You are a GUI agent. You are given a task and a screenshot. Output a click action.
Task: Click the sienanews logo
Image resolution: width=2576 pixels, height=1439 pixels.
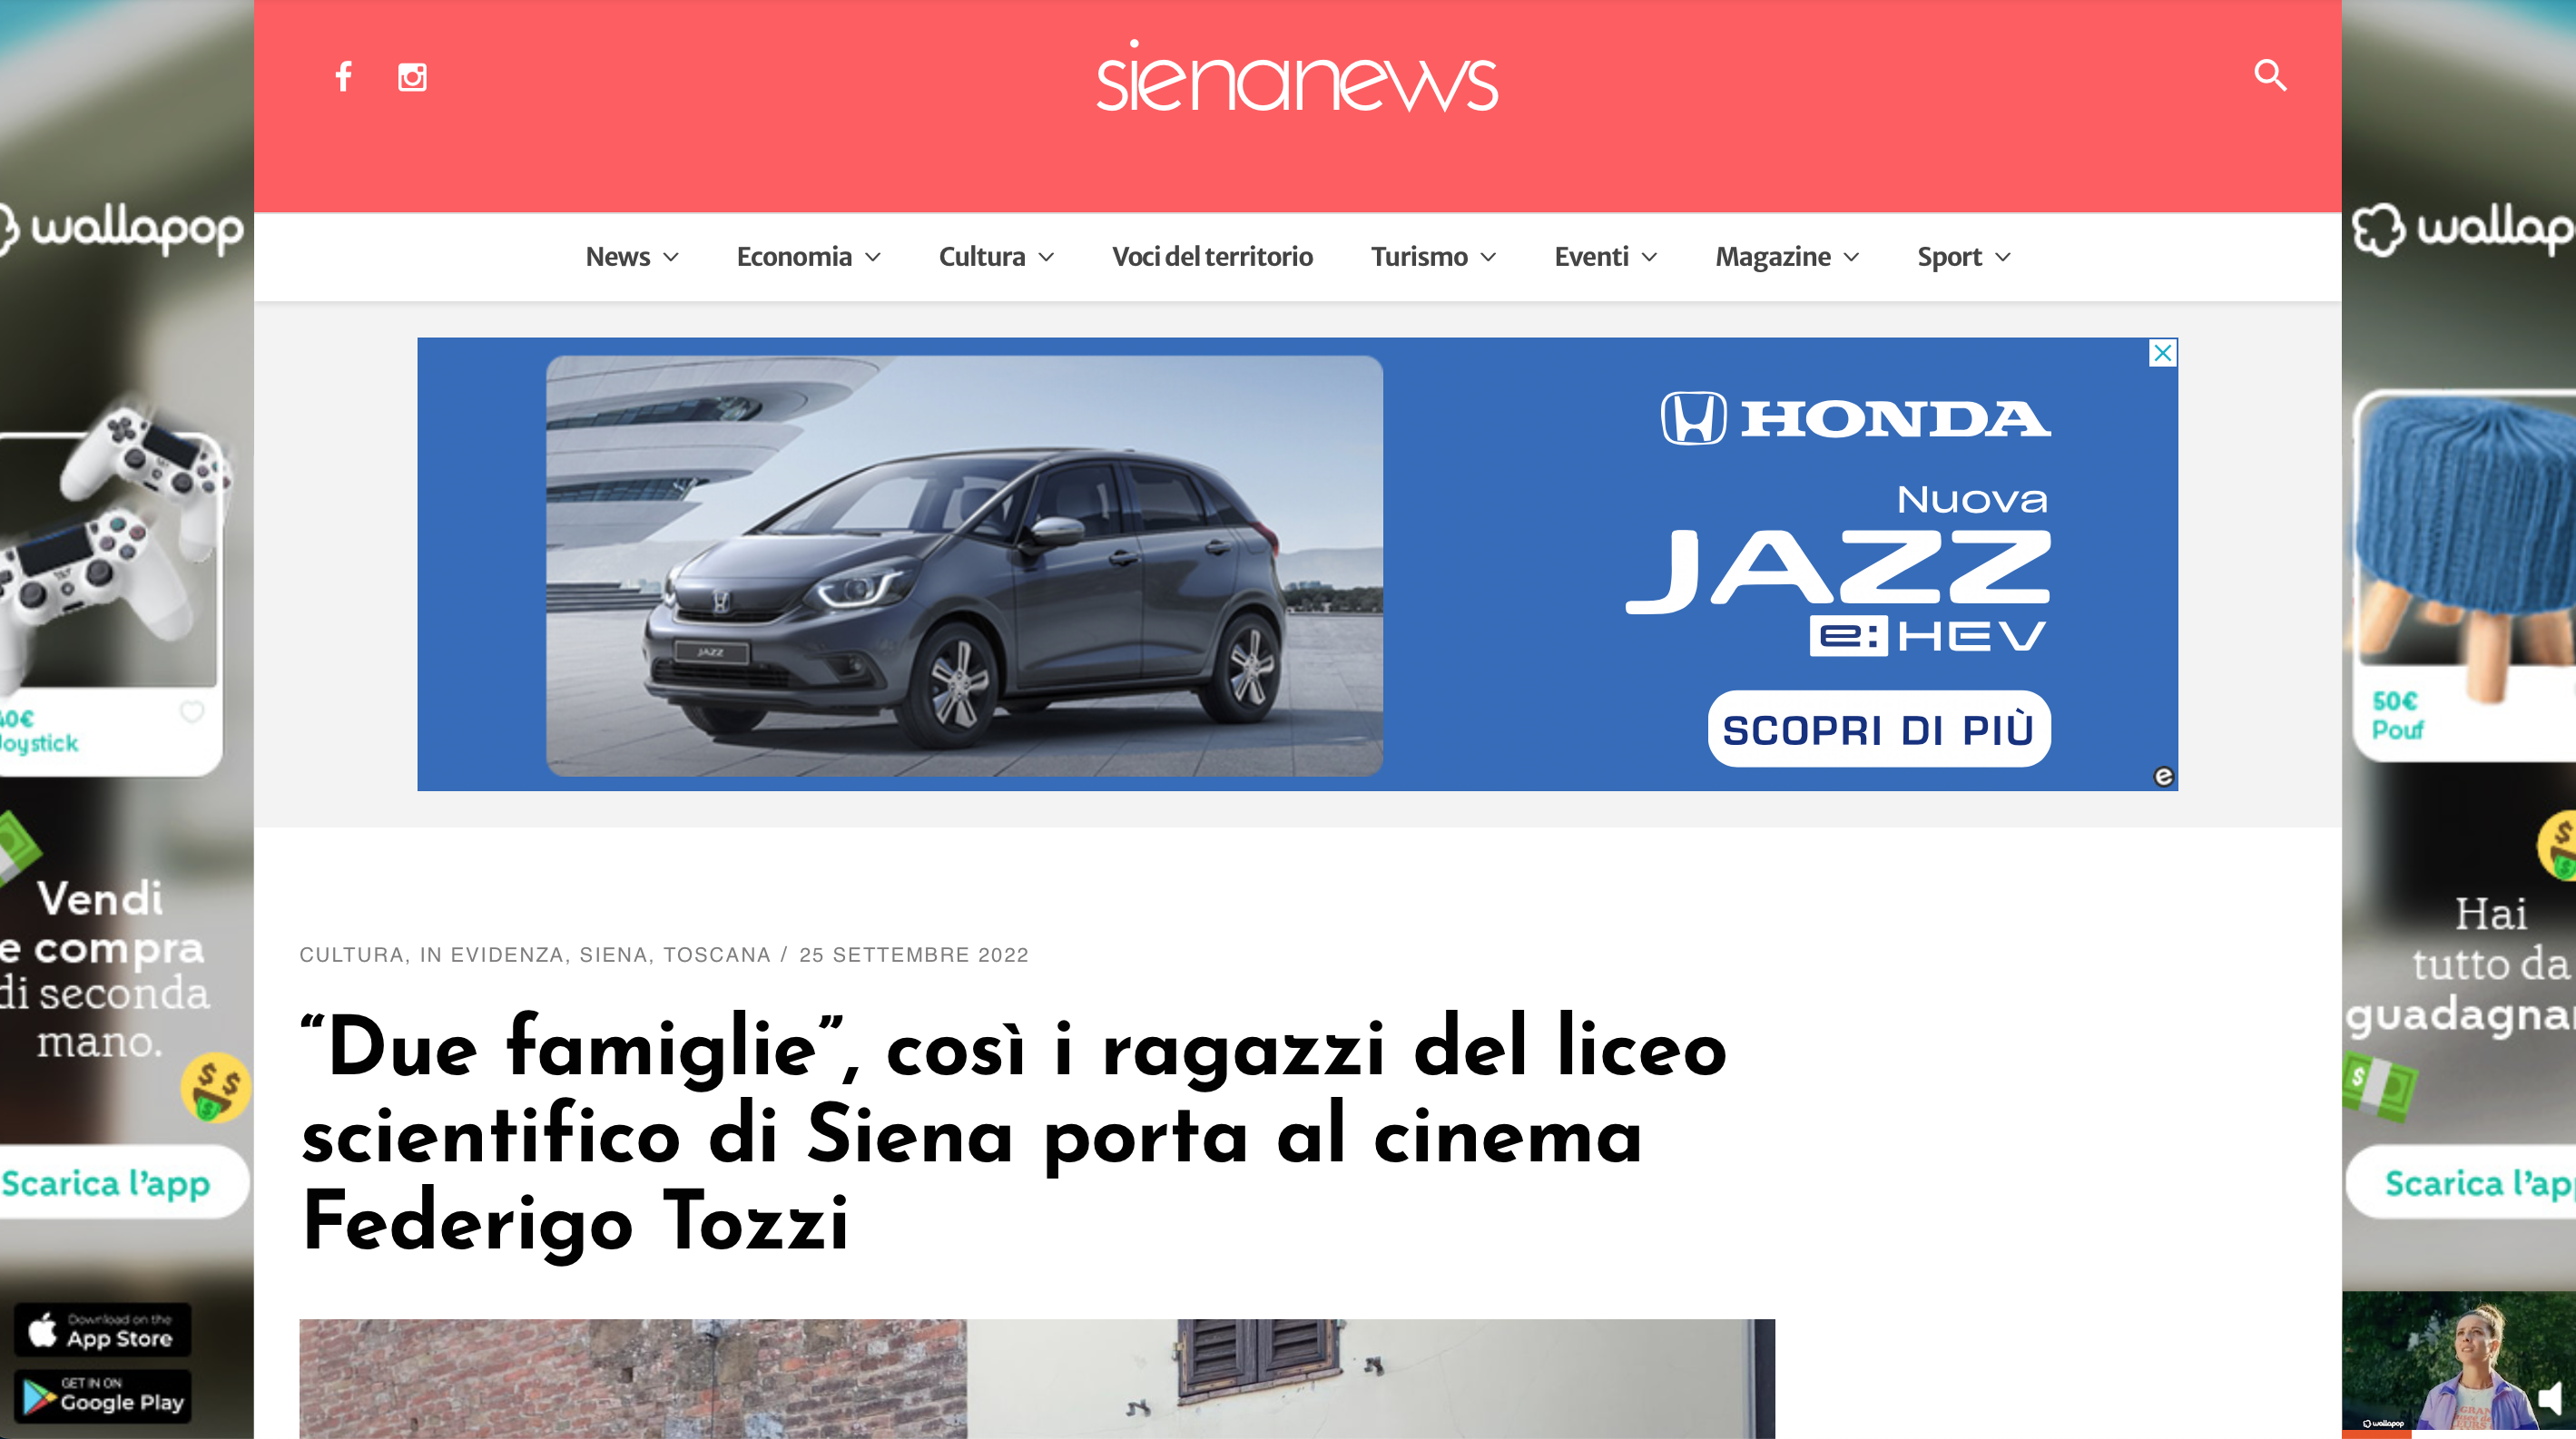point(1297,77)
